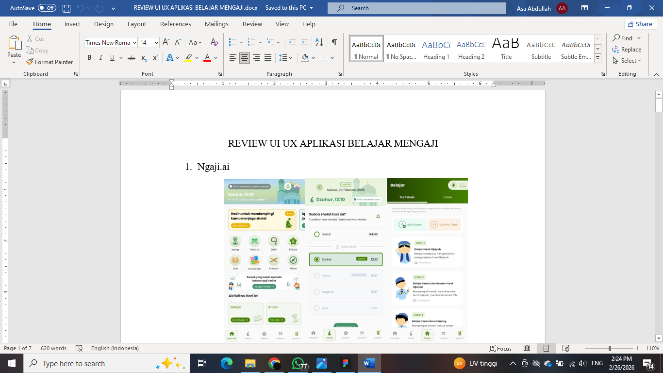Increase font size with grow button
Screen dimensions: 663x373
[166, 42]
